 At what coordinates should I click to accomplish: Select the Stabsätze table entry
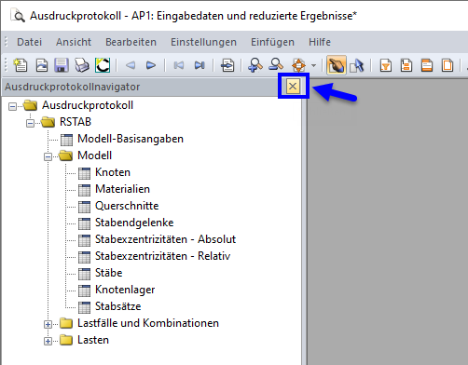pyautogui.click(x=118, y=306)
